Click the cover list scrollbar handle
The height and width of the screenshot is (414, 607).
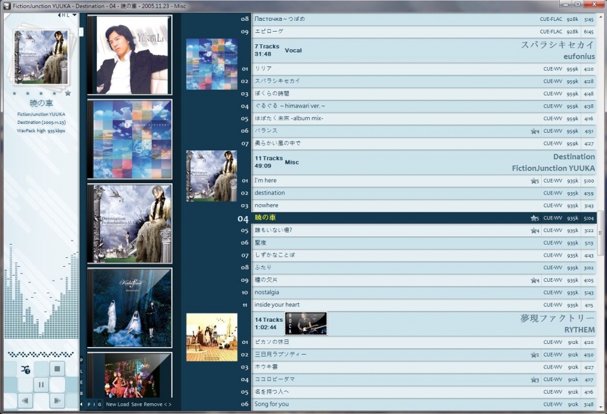coord(82,32)
